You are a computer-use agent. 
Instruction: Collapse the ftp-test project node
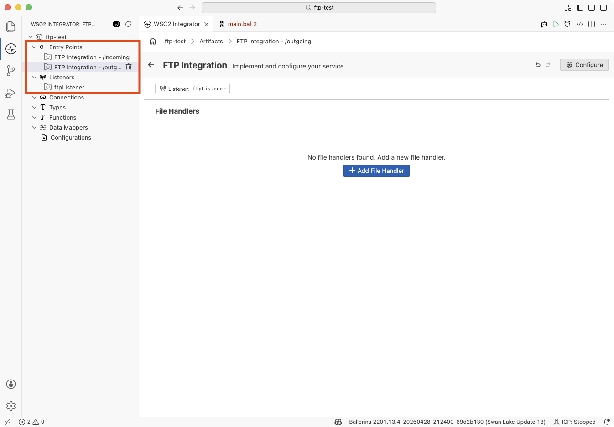pos(31,37)
